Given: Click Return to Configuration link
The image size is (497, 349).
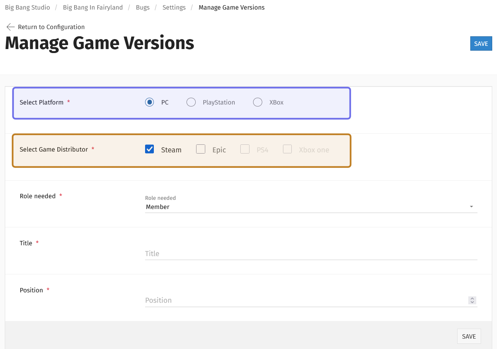Looking at the screenshot, I should [51, 27].
